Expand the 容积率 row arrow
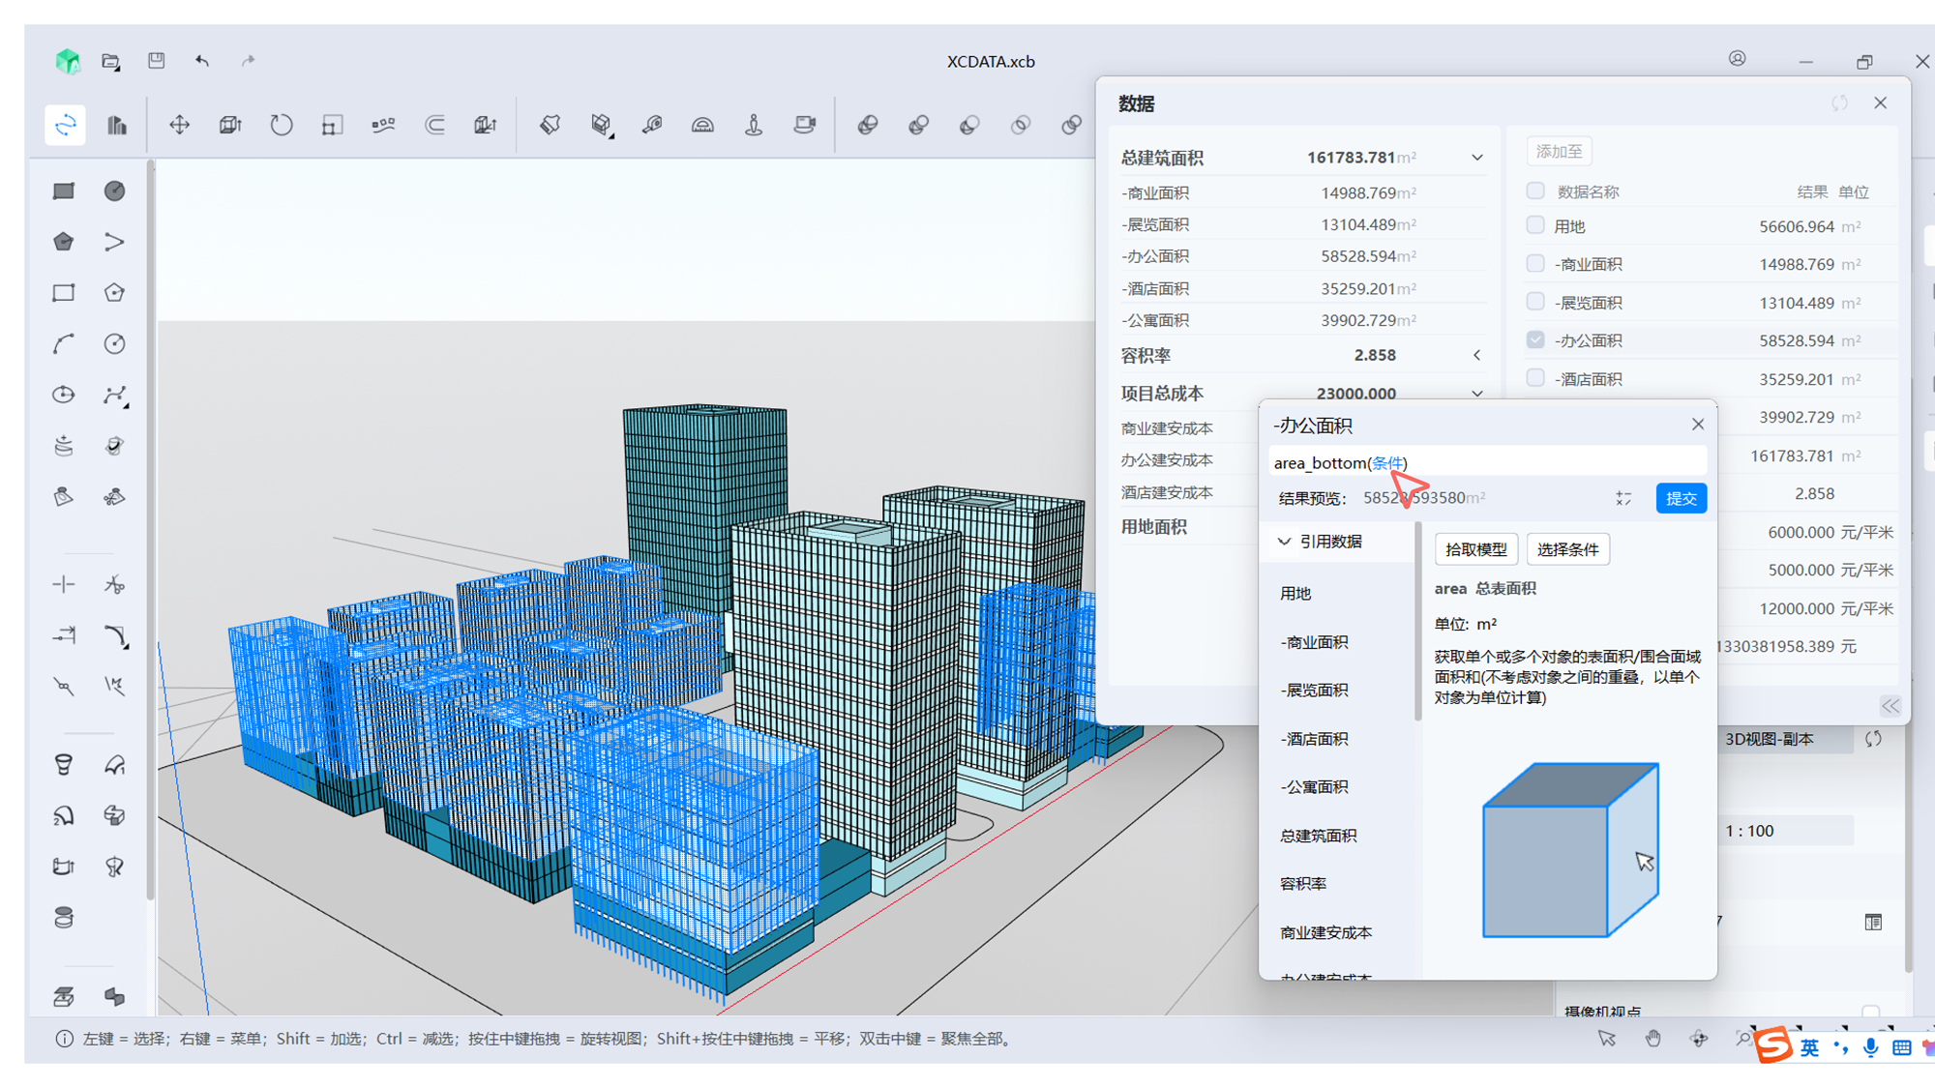This screenshot has height=1088, width=1935. coord(1477,355)
